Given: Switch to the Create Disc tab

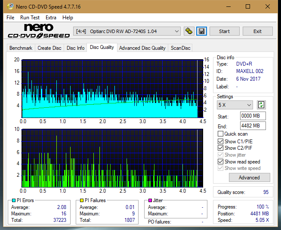Looking at the screenshot, I should pos(49,48).
